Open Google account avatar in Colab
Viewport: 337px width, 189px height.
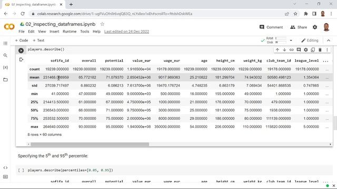(326, 27)
